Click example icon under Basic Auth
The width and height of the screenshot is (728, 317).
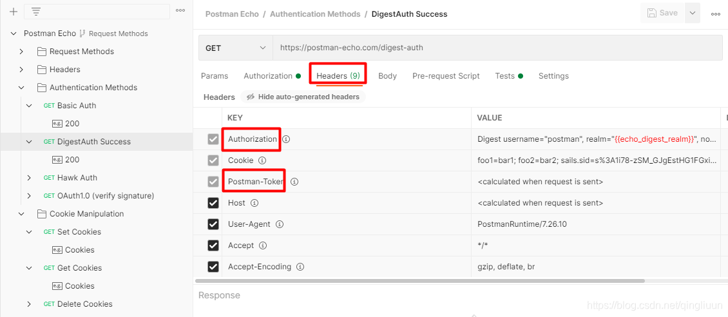[x=57, y=124]
